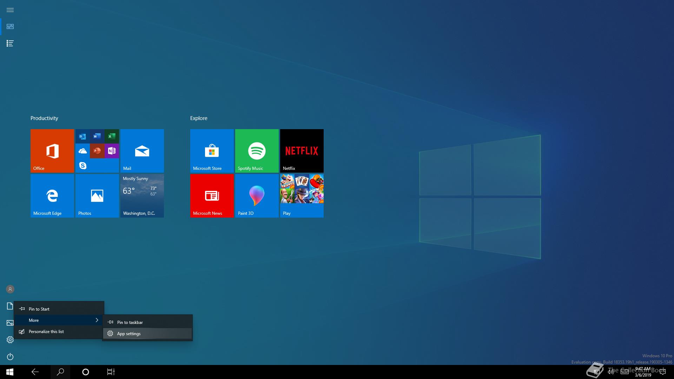Launch Spotify Music tile

click(257, 151)
